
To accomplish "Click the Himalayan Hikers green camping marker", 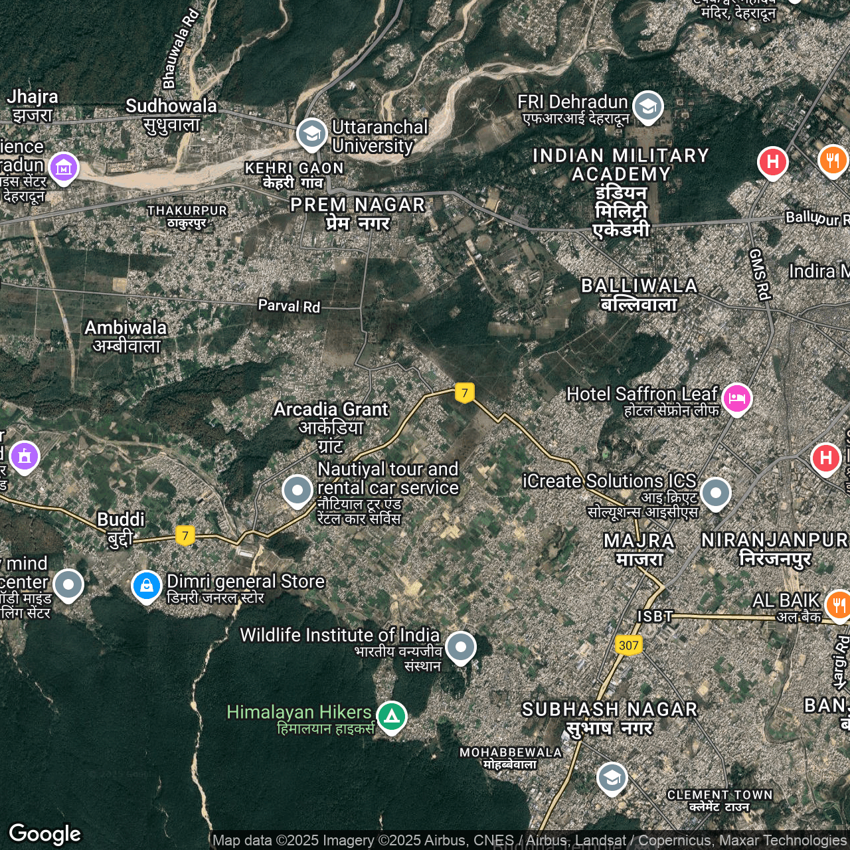I will click(392, 717).
